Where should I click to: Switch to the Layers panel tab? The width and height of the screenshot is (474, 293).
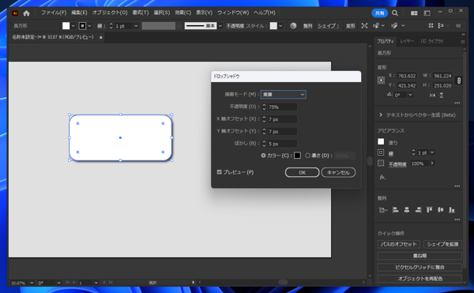[x=407, y=41]
